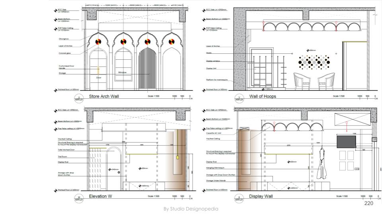Click the By Studio Designopedia credit text

[191, 209]
